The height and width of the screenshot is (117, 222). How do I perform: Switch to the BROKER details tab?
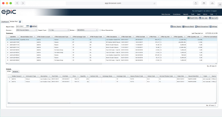click(x=16, y=72)
